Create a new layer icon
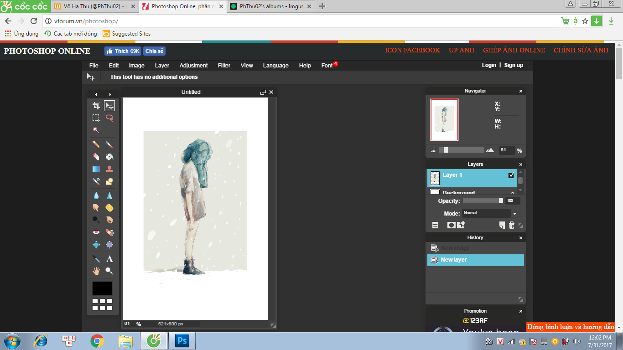Screen dimensions: 623x350 click(502, 225)
